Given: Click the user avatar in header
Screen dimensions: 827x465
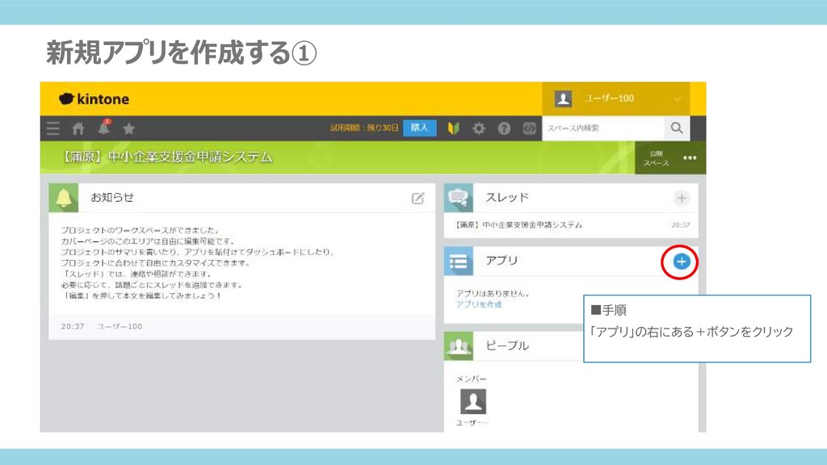Looking at the screenshot, I should click(563, 98).
